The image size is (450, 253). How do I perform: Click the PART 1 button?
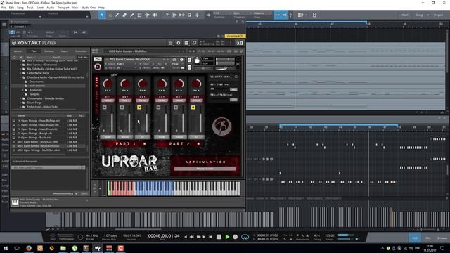click(x=126, y=143)
